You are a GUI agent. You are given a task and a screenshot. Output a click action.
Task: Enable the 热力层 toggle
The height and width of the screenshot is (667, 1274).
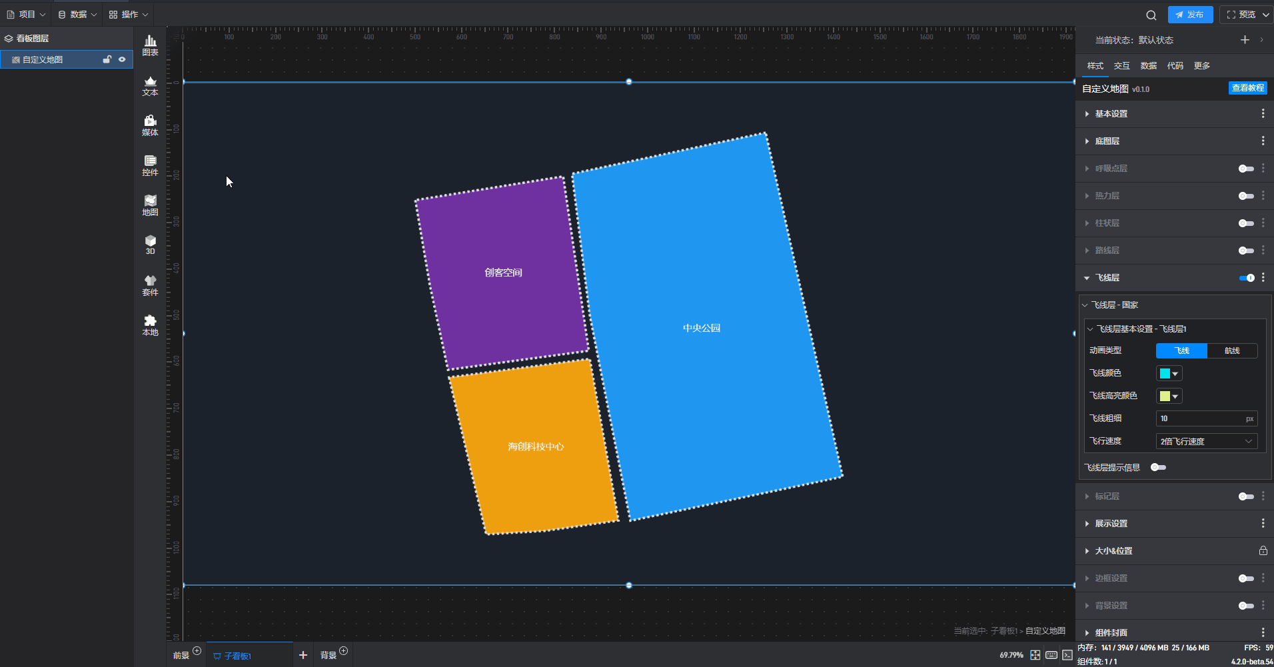[1246, 196]
